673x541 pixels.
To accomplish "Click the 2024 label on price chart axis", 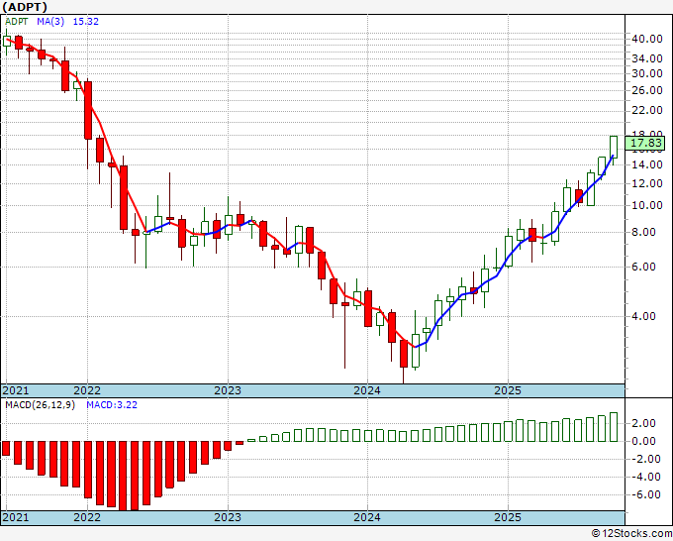I will pos(367,390).
